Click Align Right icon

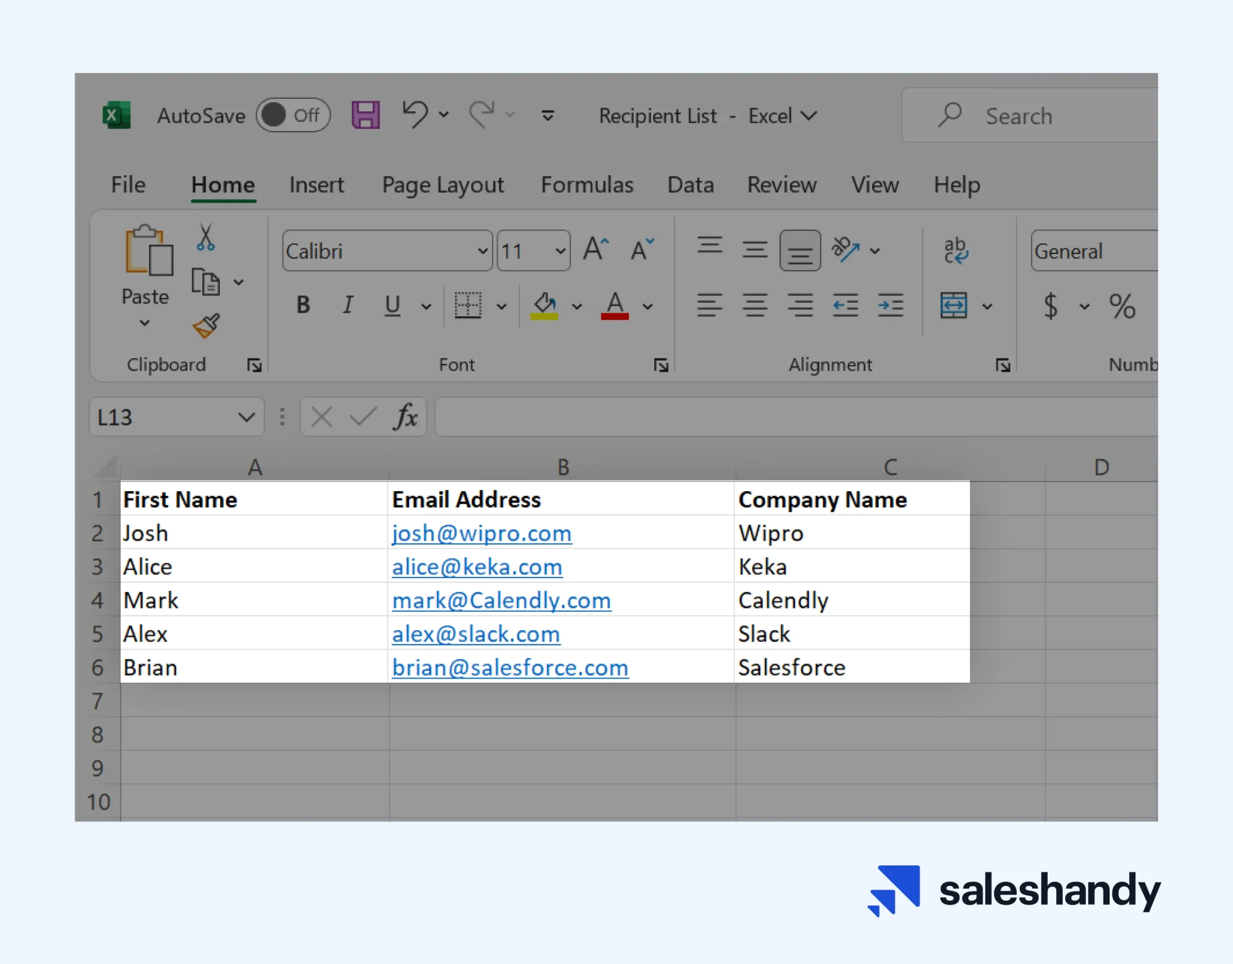point(800,305)
